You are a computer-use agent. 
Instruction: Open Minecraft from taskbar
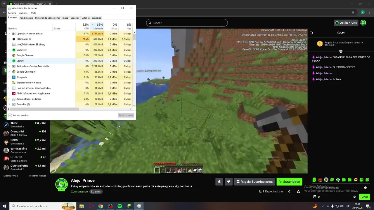129,206
